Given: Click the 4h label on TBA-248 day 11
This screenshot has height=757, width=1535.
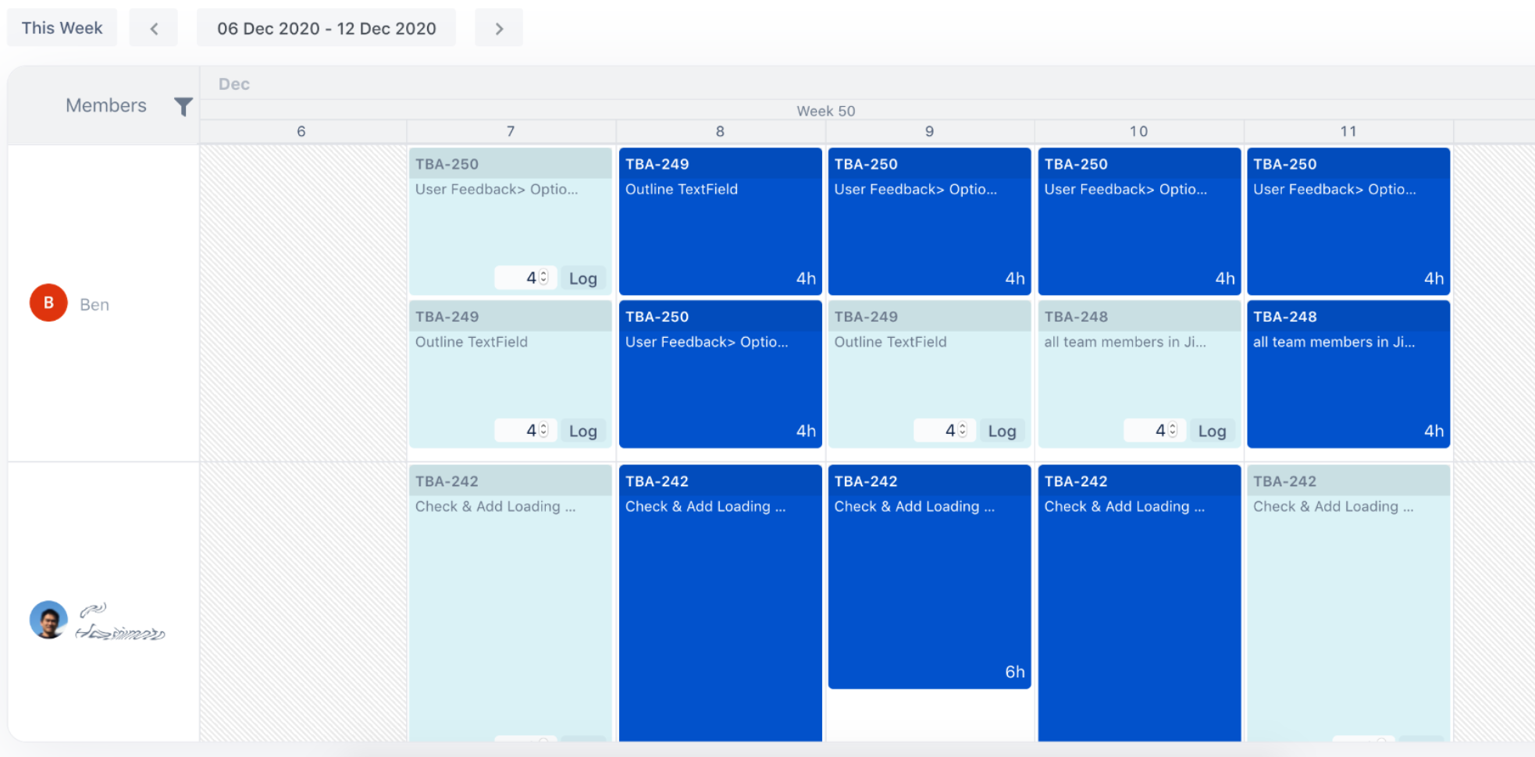Looking at the screenshot, I should pyautogui.click(x=1433, y=431).
